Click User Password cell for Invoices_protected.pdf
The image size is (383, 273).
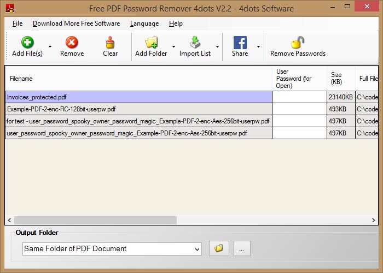(x=299, y=97)
